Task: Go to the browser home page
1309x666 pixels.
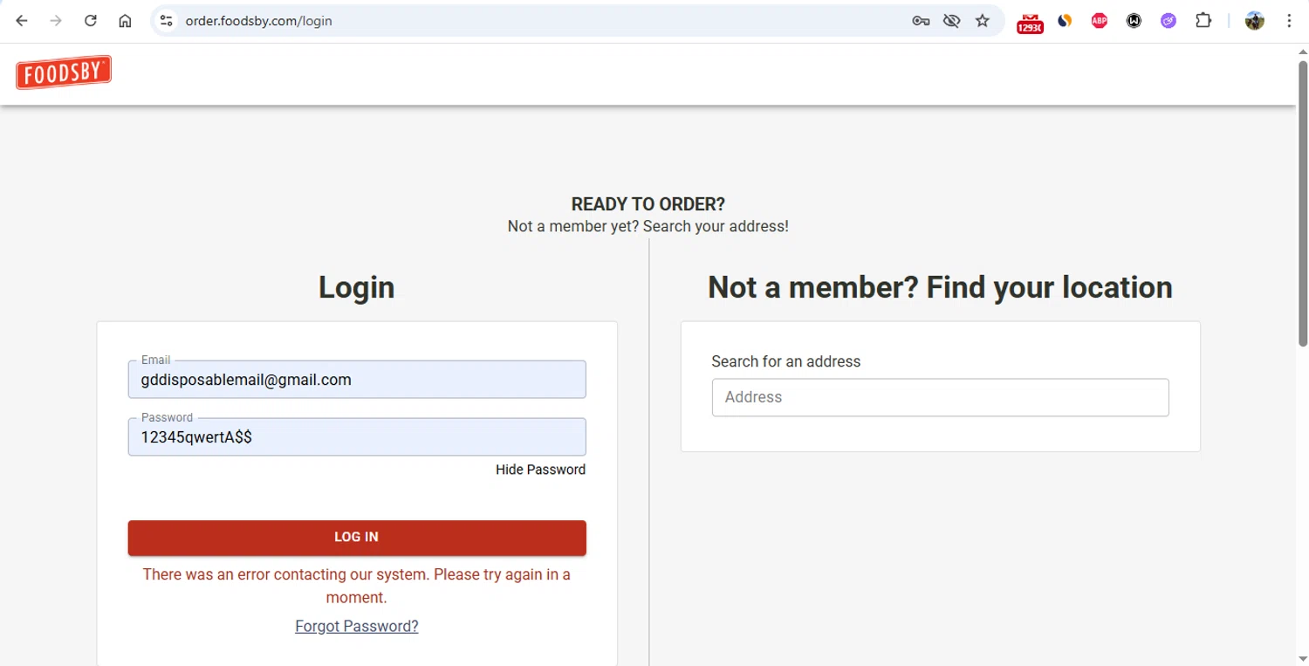Action: click(x=125, y=21)
